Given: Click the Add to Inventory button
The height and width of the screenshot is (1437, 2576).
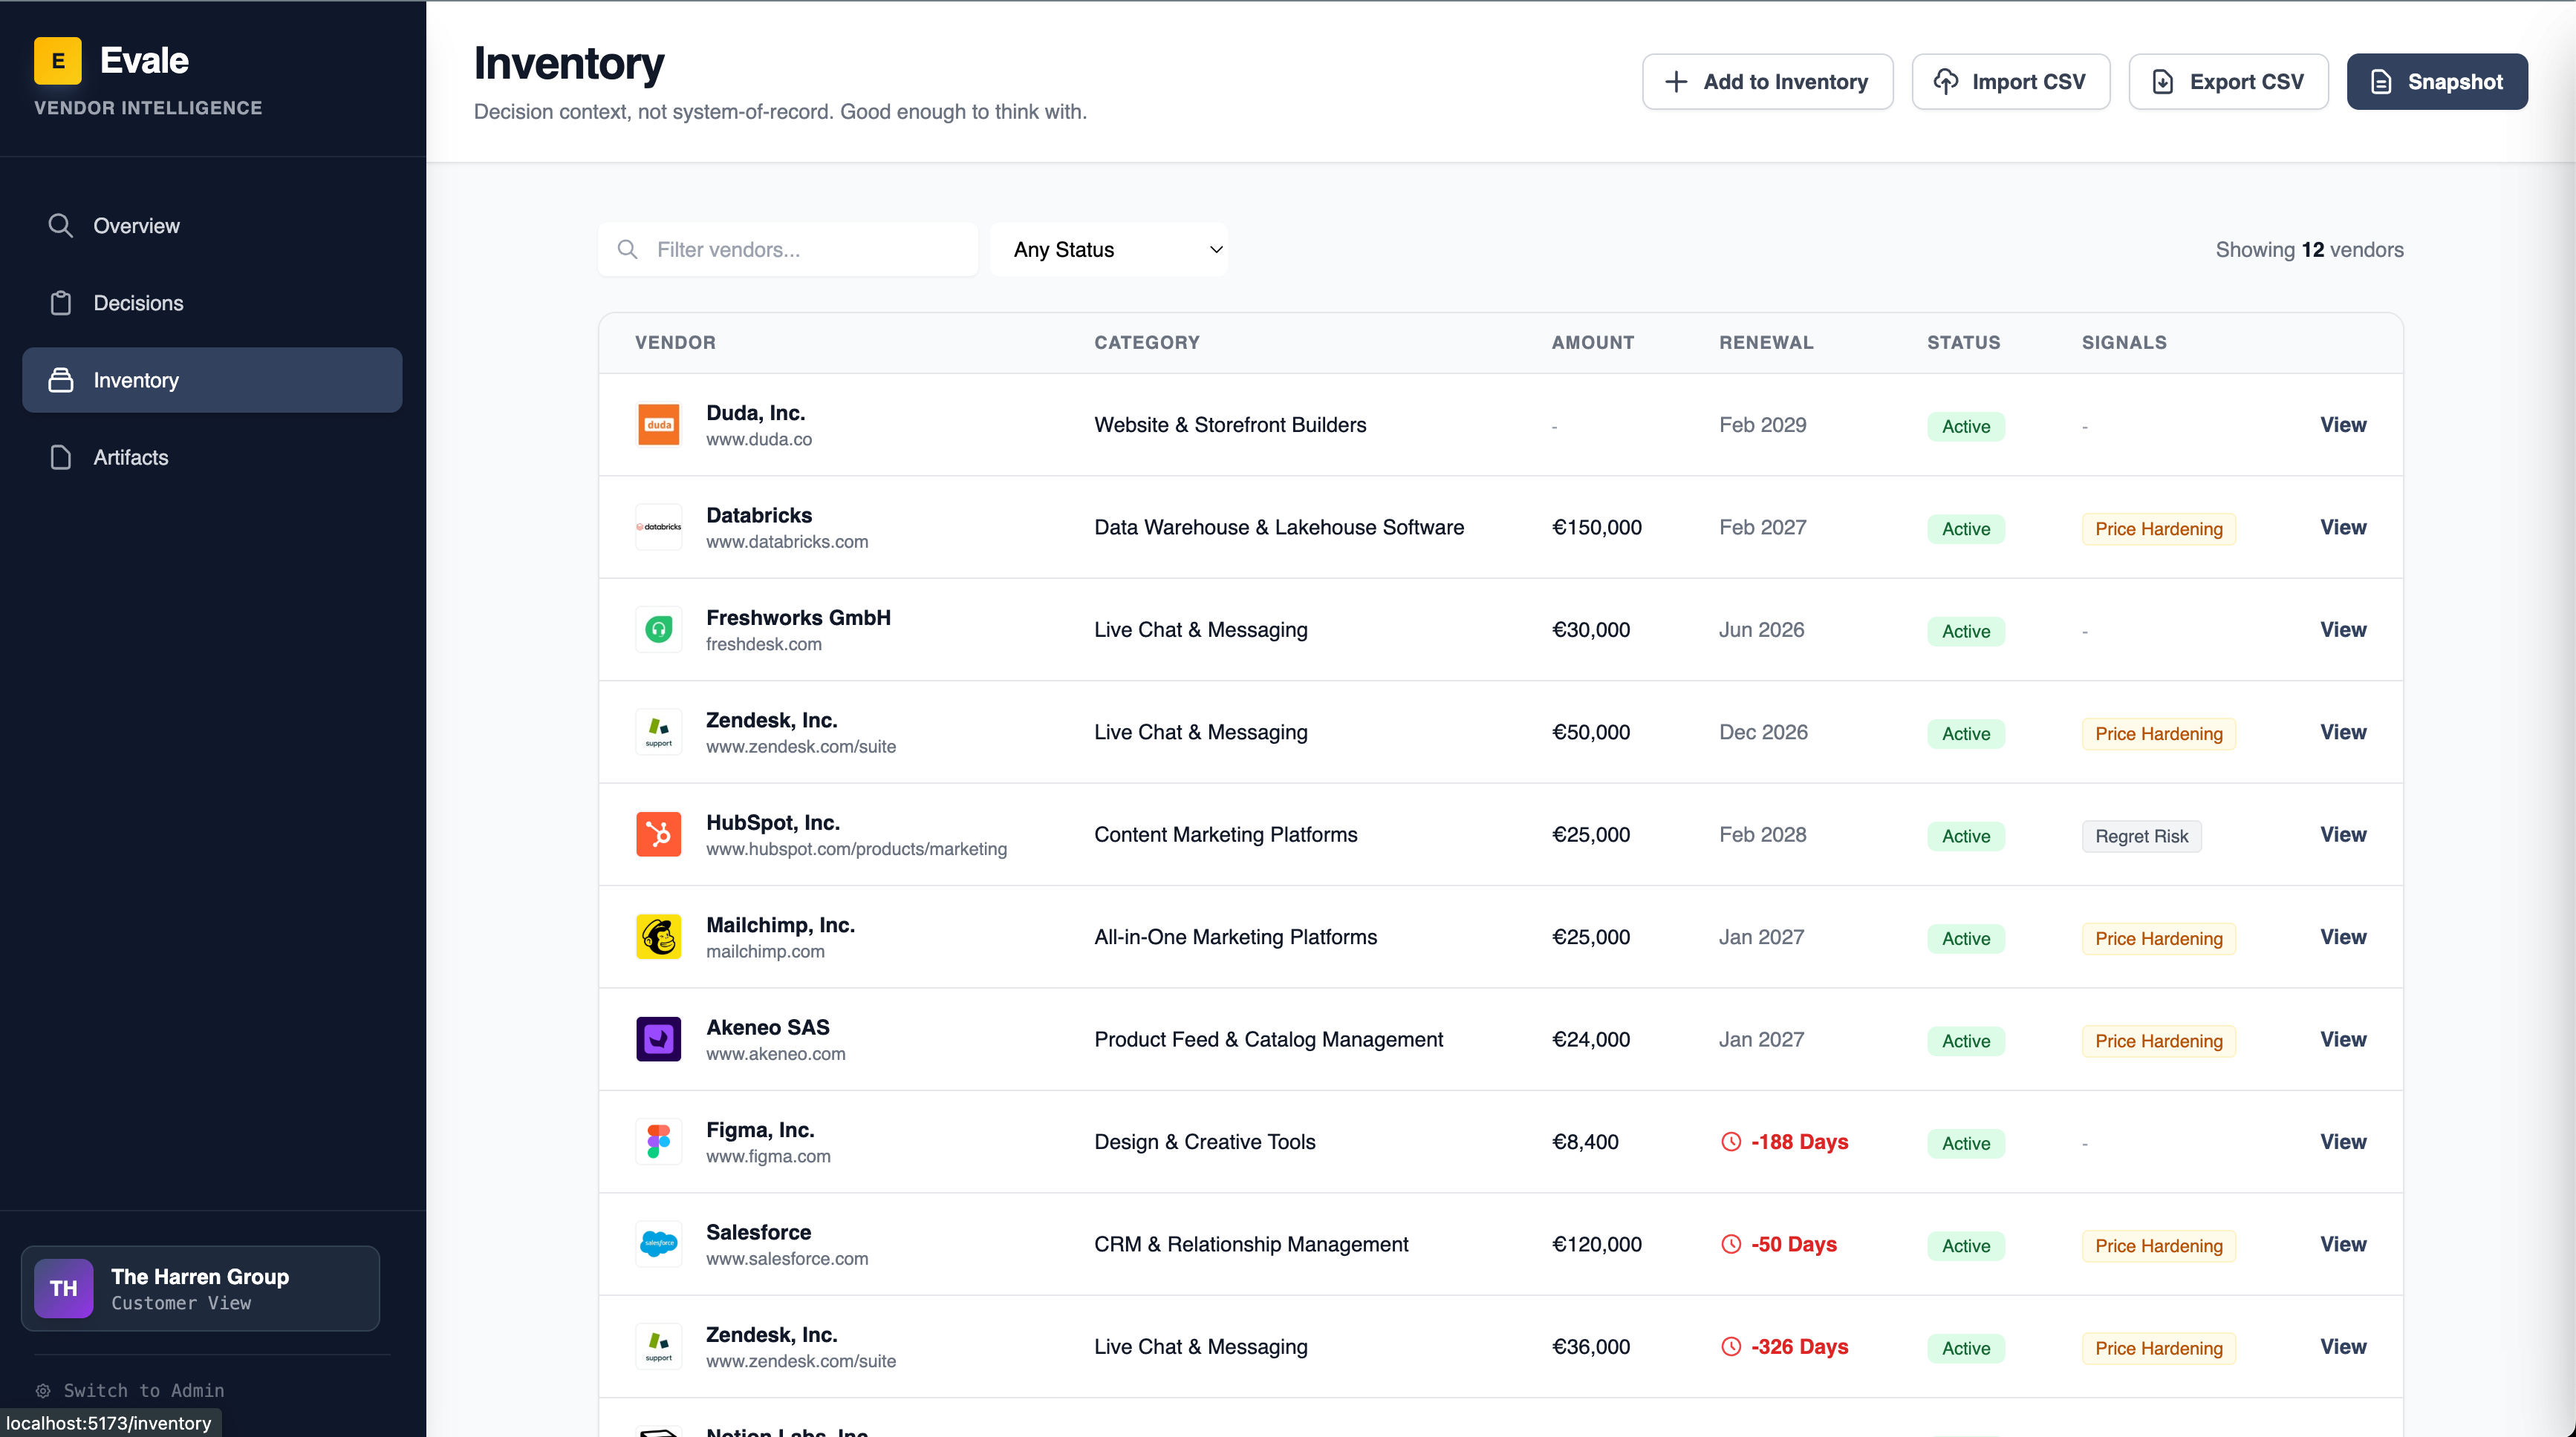Looking at the screenshot, I should click(x=1766, y=82).
